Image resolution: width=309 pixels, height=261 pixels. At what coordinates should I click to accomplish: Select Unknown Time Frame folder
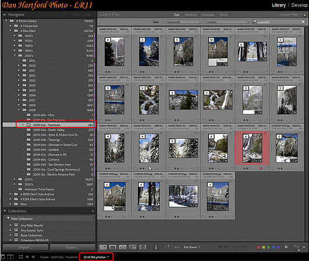(39, 189)
